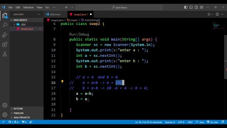Place cursor at 'a = a+b;' on line 18
Screen dimensions: 227x128
click(x=85, y=94)
